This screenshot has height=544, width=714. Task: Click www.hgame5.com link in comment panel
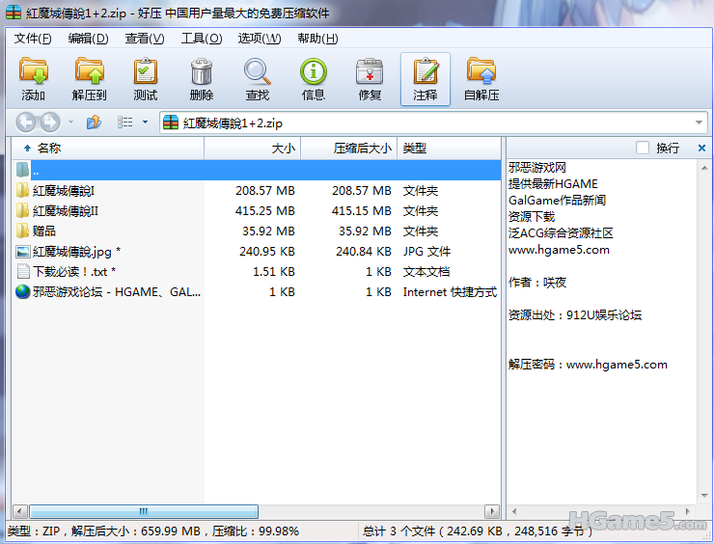(559, 250)
